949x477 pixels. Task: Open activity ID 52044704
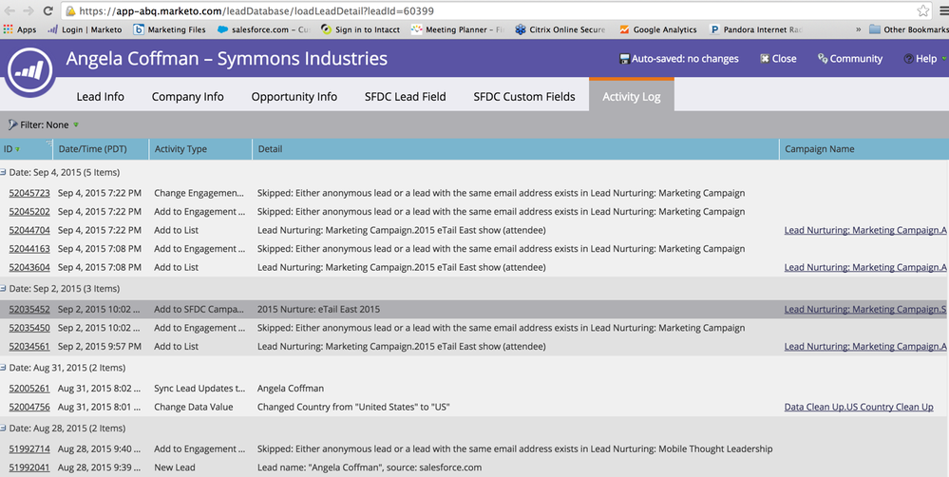[29, 230]
